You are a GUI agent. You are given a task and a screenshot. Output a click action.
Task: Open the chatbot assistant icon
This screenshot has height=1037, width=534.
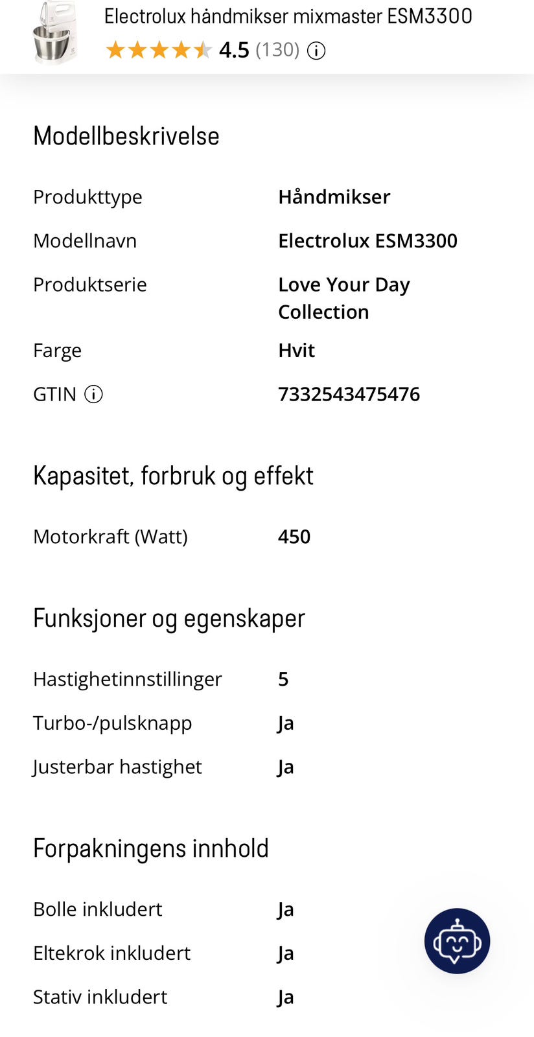click(x=457, y=940)
